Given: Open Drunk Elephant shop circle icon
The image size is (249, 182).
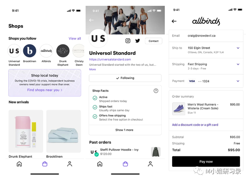Looking at the screenshot, I should [x=63, y=51].
